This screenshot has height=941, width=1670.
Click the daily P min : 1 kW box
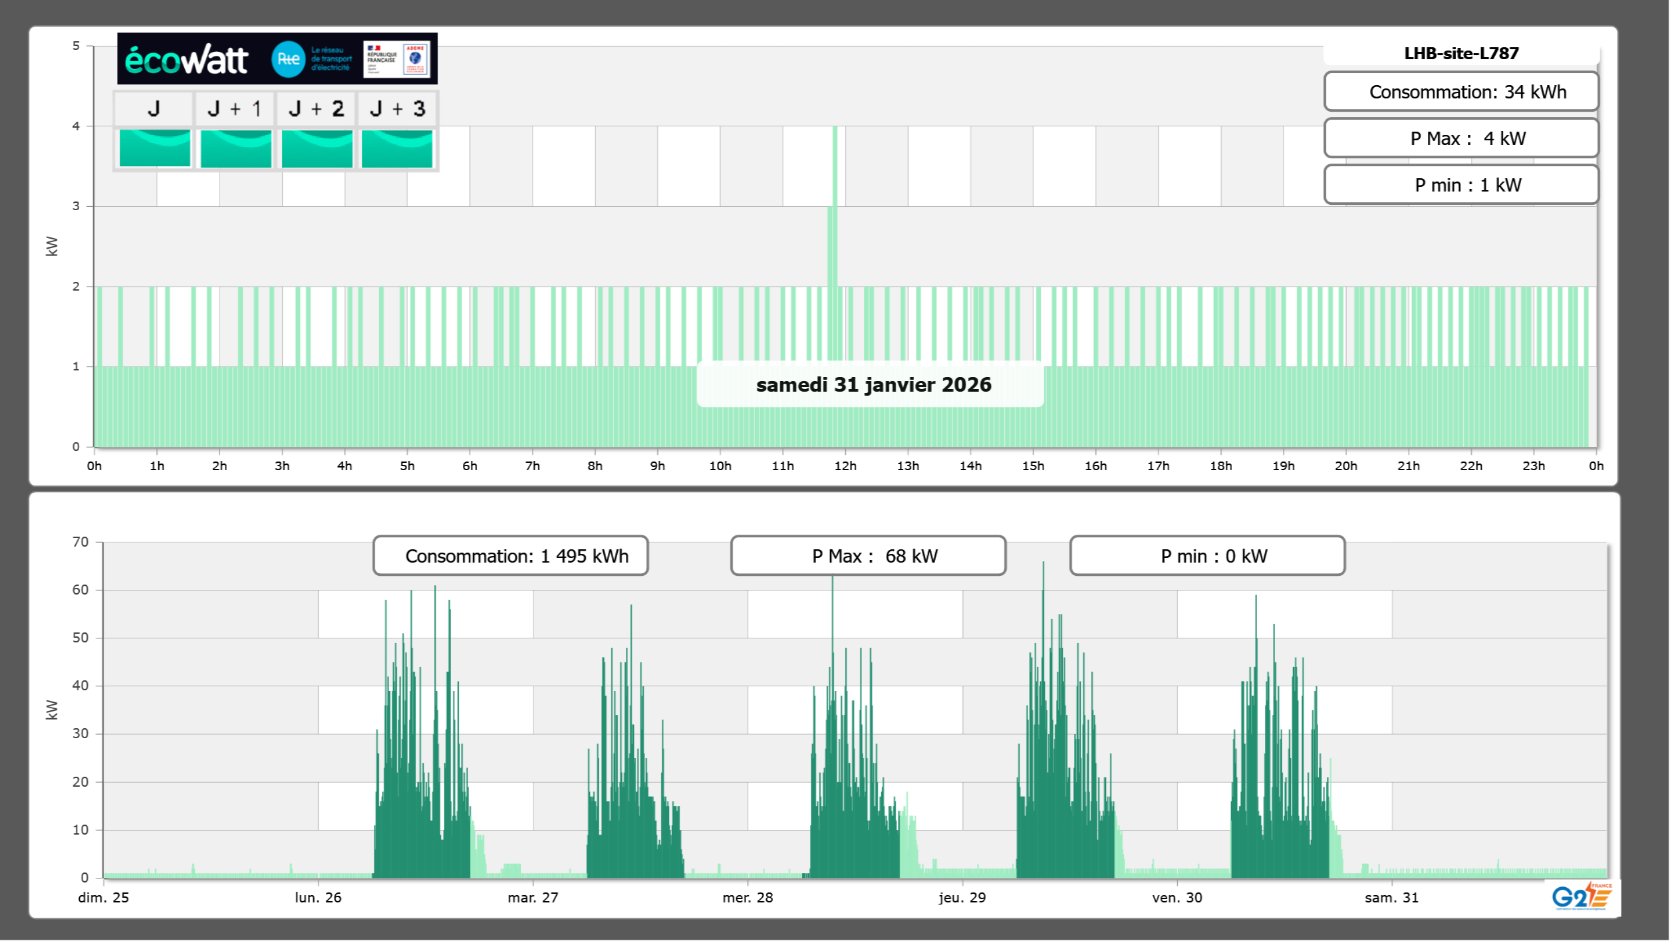(x=1461, y=185)
